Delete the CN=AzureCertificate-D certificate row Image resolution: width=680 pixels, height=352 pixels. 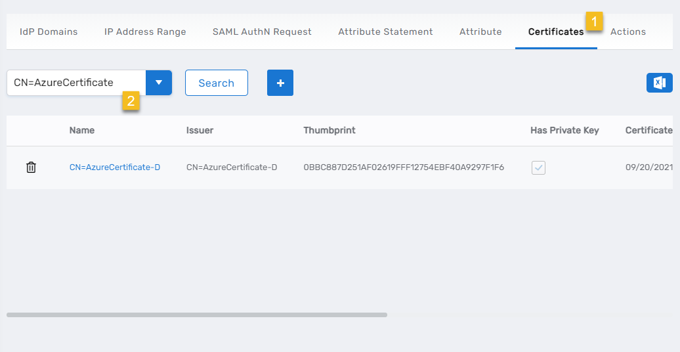click(31, 167)
